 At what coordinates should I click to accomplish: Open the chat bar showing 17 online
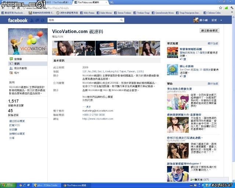(x=209, y=180)
